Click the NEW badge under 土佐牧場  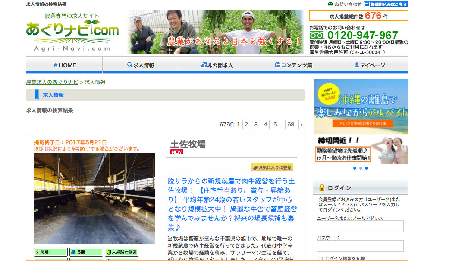(x=177, y=152)
